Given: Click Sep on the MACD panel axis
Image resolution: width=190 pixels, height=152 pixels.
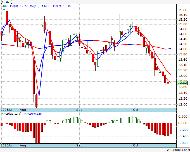Looking at the screenshot, I should [x=79, y=145].
